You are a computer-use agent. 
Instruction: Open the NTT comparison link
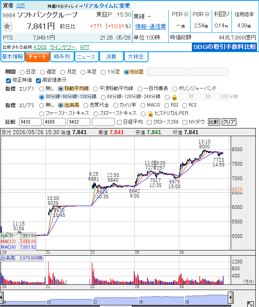[x=85, y=47]
